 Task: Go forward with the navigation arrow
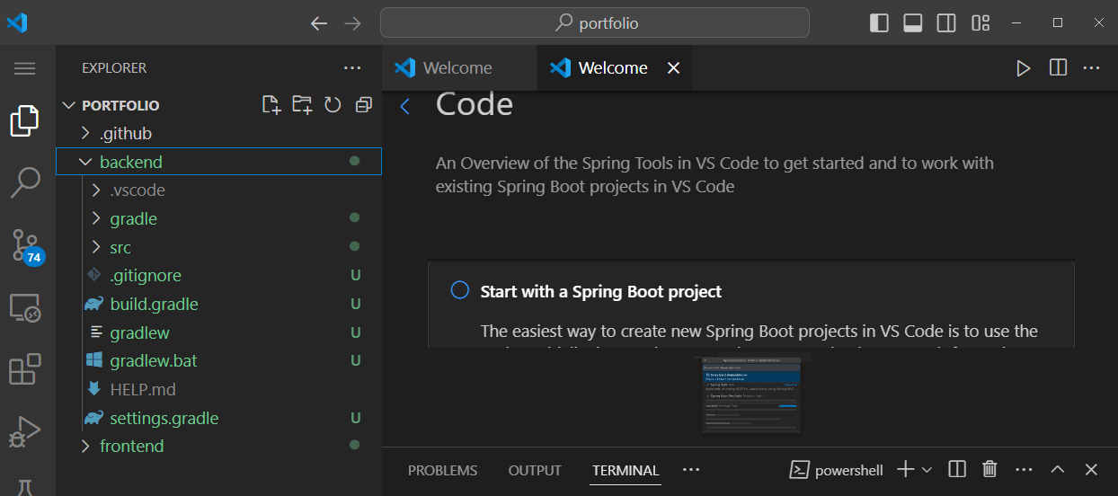click(x=352, y=23)
